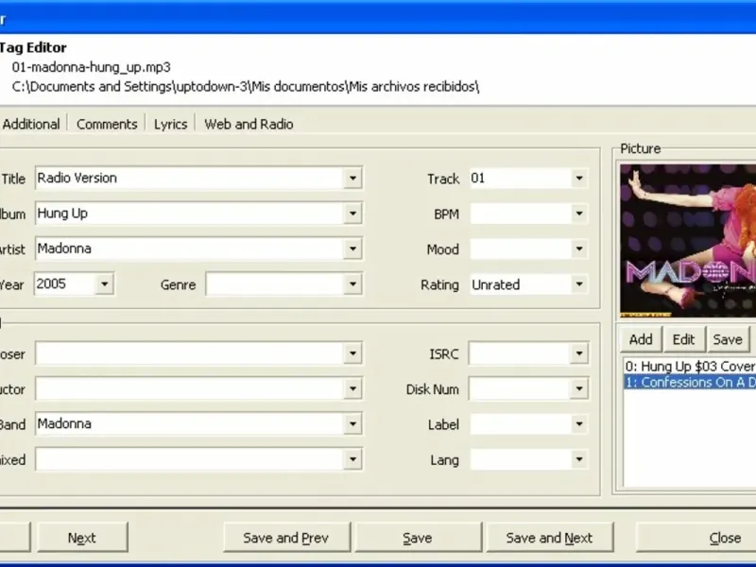The image size is (756, 567).
Task: Switch to Web and Radio tab
Action: (249, 124)
